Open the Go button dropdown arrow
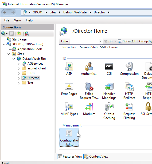Image resolution: width=152 pixels, height=164 pixels. pos(116,41)
